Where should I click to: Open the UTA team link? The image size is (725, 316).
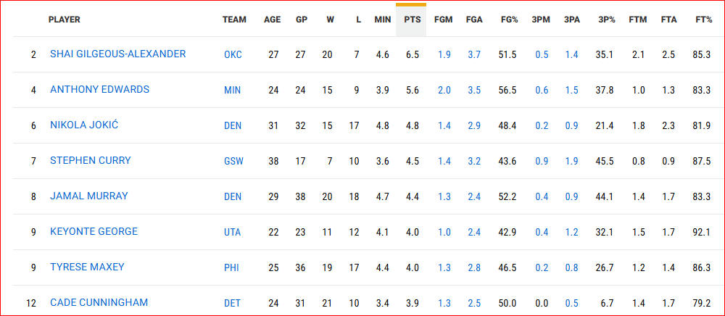click(x=233, y=233)
